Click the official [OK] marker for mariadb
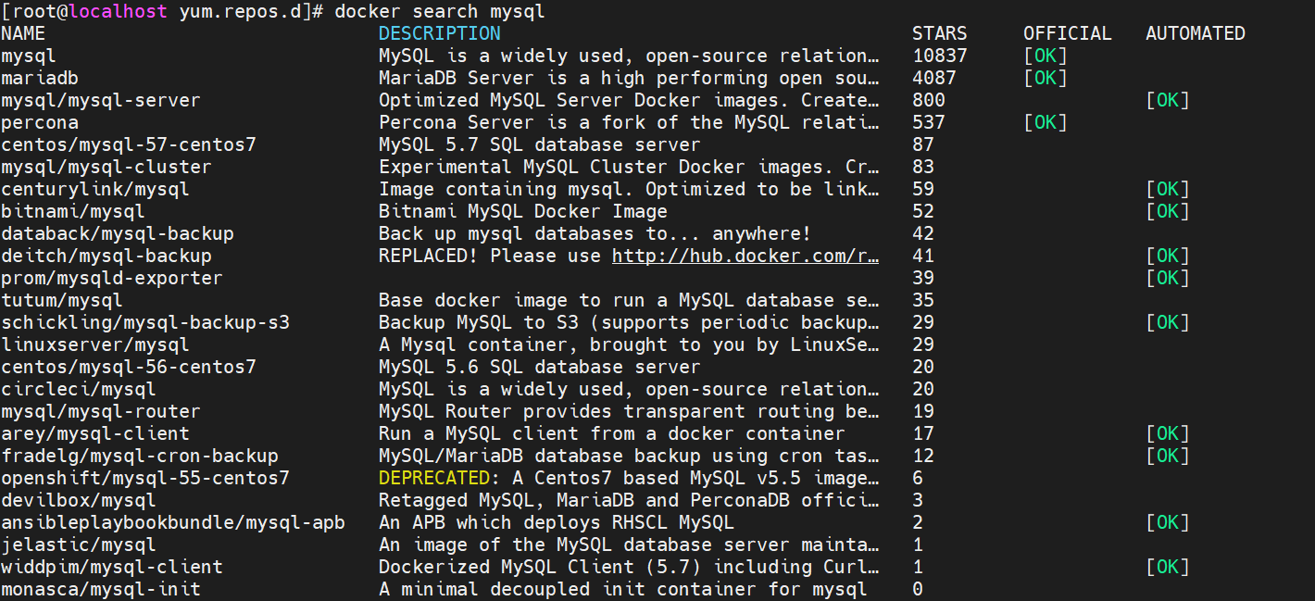Screen dimensions: 1315x601 [1046, 78]
